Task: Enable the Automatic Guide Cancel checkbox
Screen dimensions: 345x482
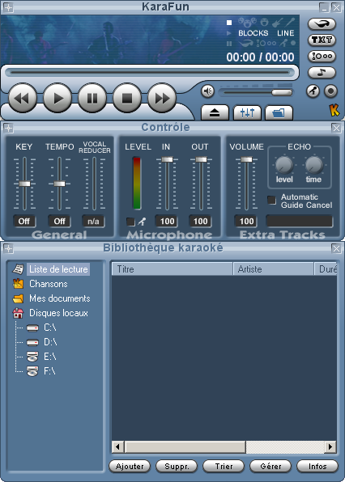Action: coord(271,200)
